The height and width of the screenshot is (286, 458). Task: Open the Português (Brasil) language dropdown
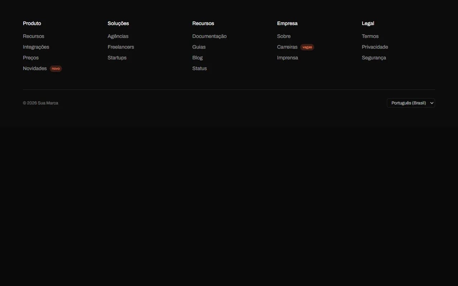click(411, 103)
